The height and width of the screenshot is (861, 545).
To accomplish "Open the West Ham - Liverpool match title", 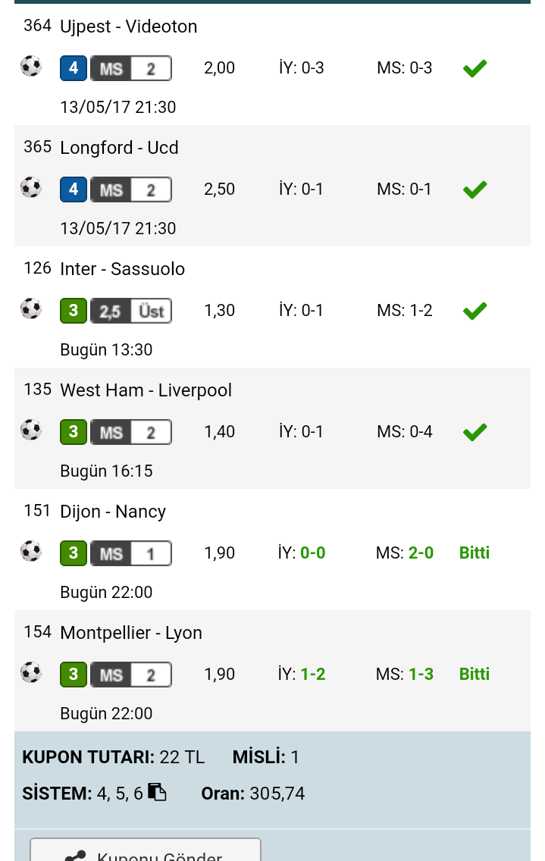I will click(x=146, y=390).
